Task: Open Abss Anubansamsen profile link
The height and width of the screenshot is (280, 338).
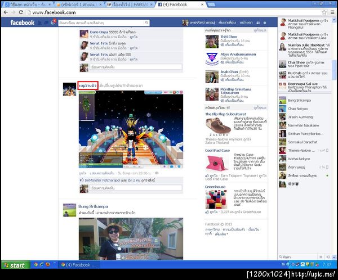Action: click(238, 54)
